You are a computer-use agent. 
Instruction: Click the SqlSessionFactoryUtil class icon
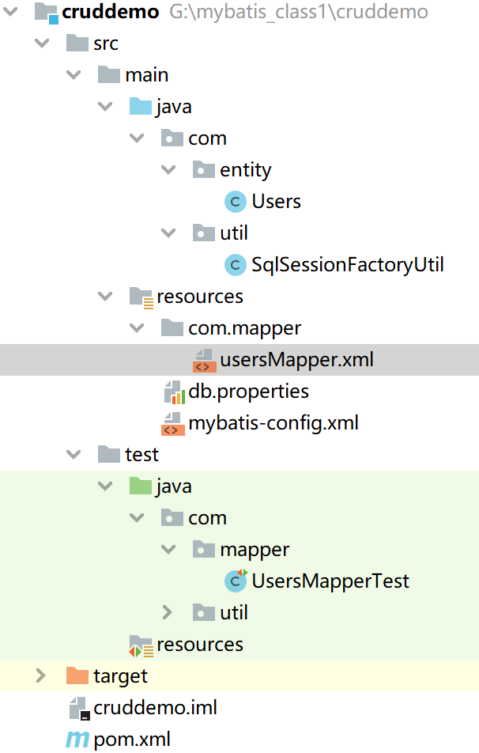click(236, 265)
